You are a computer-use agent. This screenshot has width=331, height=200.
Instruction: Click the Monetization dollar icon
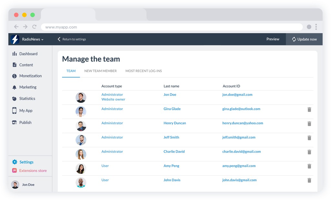[x=15, y=76]
